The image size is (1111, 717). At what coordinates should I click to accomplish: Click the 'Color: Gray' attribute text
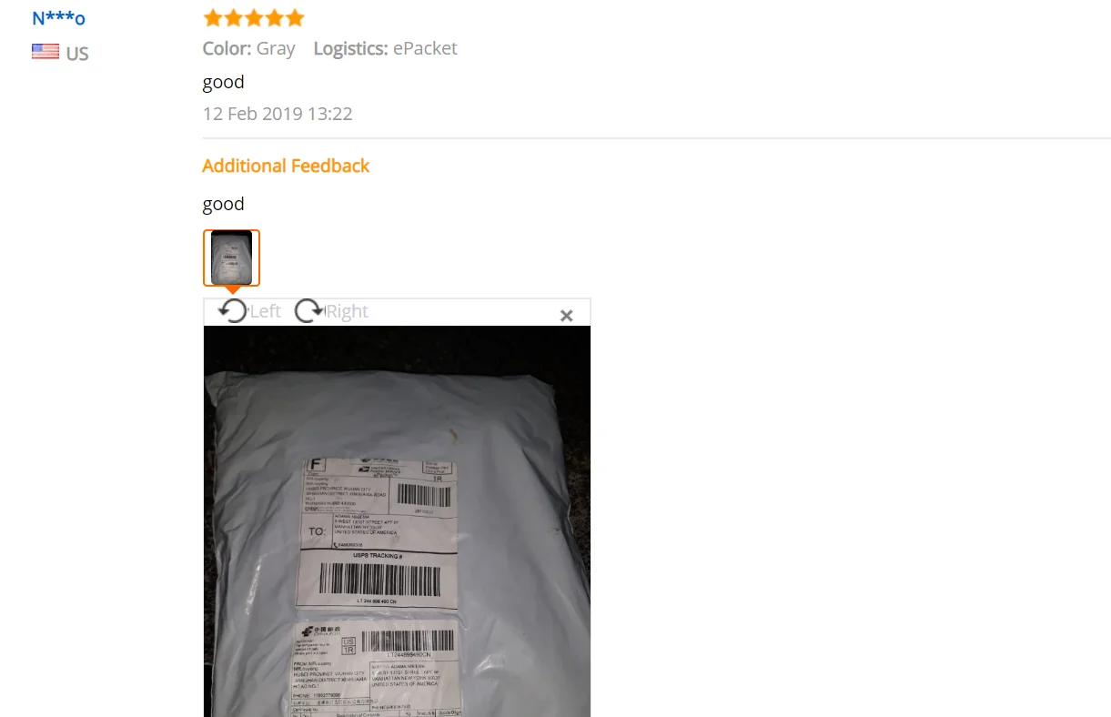pyautogui.click(x=248, y=48)
